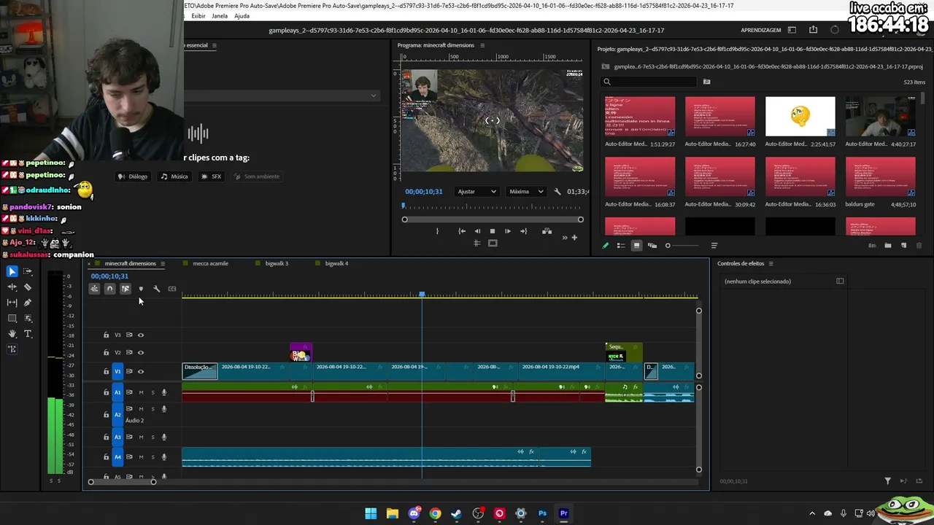Tag clip as Diálogo

133,176
